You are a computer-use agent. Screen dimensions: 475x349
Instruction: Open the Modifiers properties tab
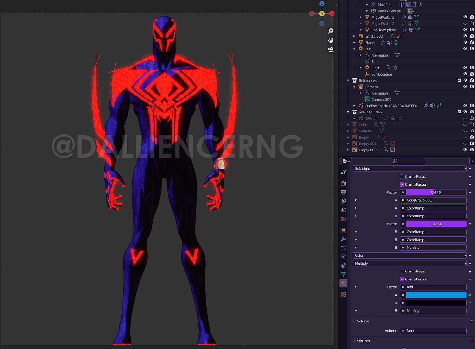(343, 239)
